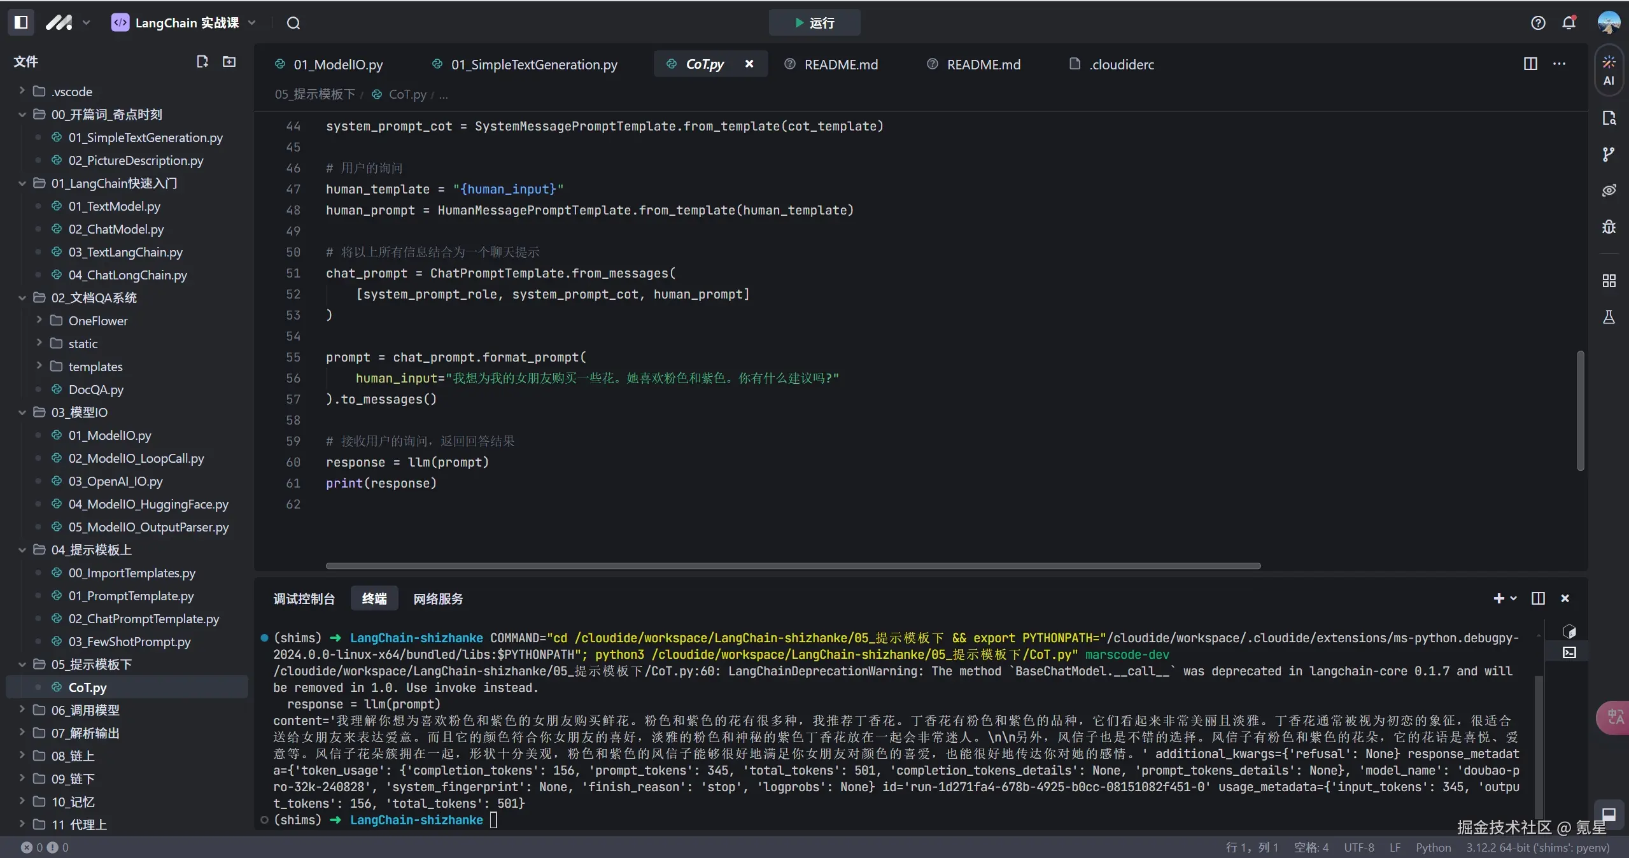Switch to the 调试控制台 tab
1629x858 pixels.
coord(304,598)
